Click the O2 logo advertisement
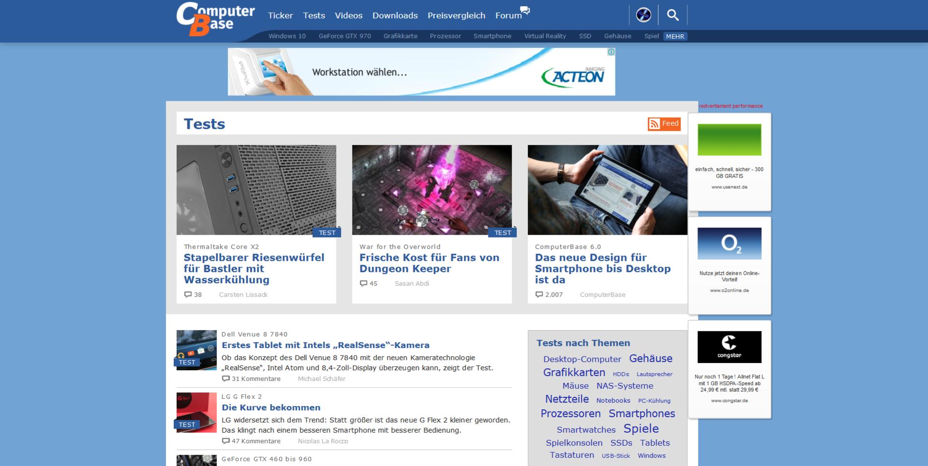This screenshot has width=928, height=466. (x=729, y=243)
